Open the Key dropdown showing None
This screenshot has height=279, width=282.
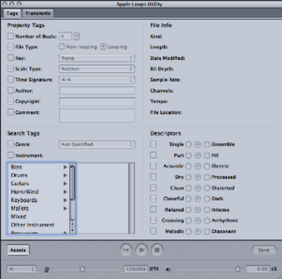point(97,58)
